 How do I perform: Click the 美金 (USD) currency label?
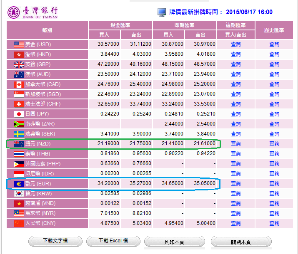(38, 44)
